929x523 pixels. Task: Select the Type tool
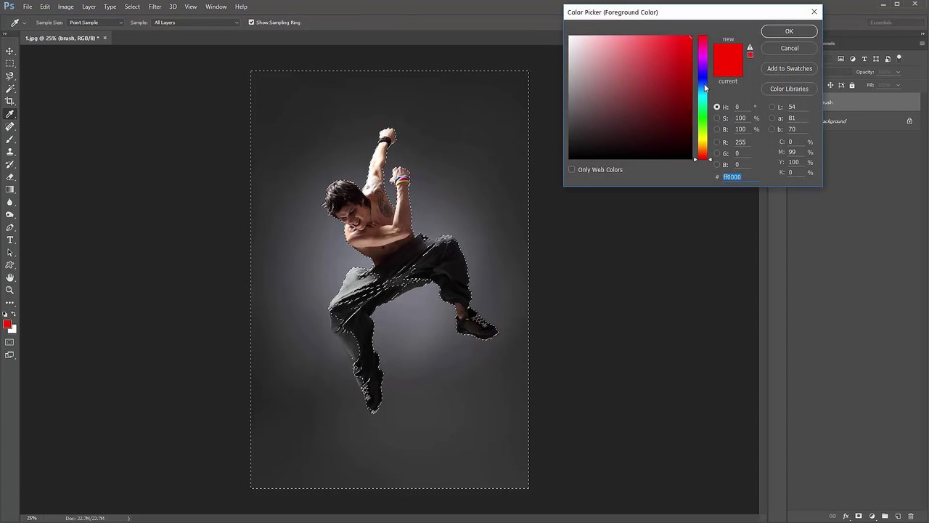click(9, 240)
